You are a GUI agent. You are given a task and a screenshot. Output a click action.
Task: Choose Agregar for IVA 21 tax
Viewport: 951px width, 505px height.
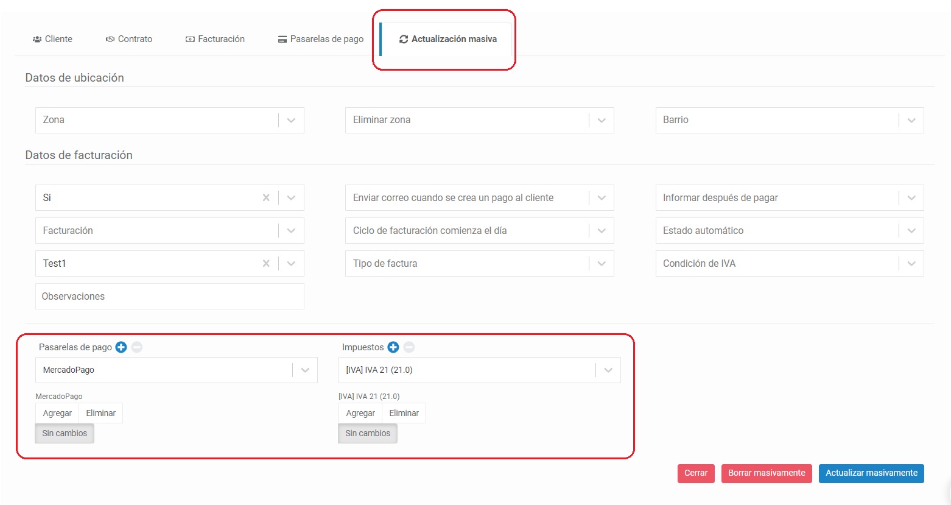(360, 413)
